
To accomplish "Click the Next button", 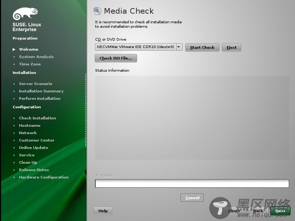I will point(280,211).
